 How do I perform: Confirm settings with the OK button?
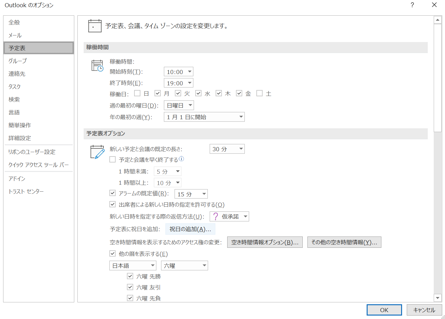(x=384, y=310)
